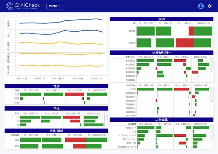Select the 池袋院 row label
The height and width of the screenshot is (154, 218).
132,43
